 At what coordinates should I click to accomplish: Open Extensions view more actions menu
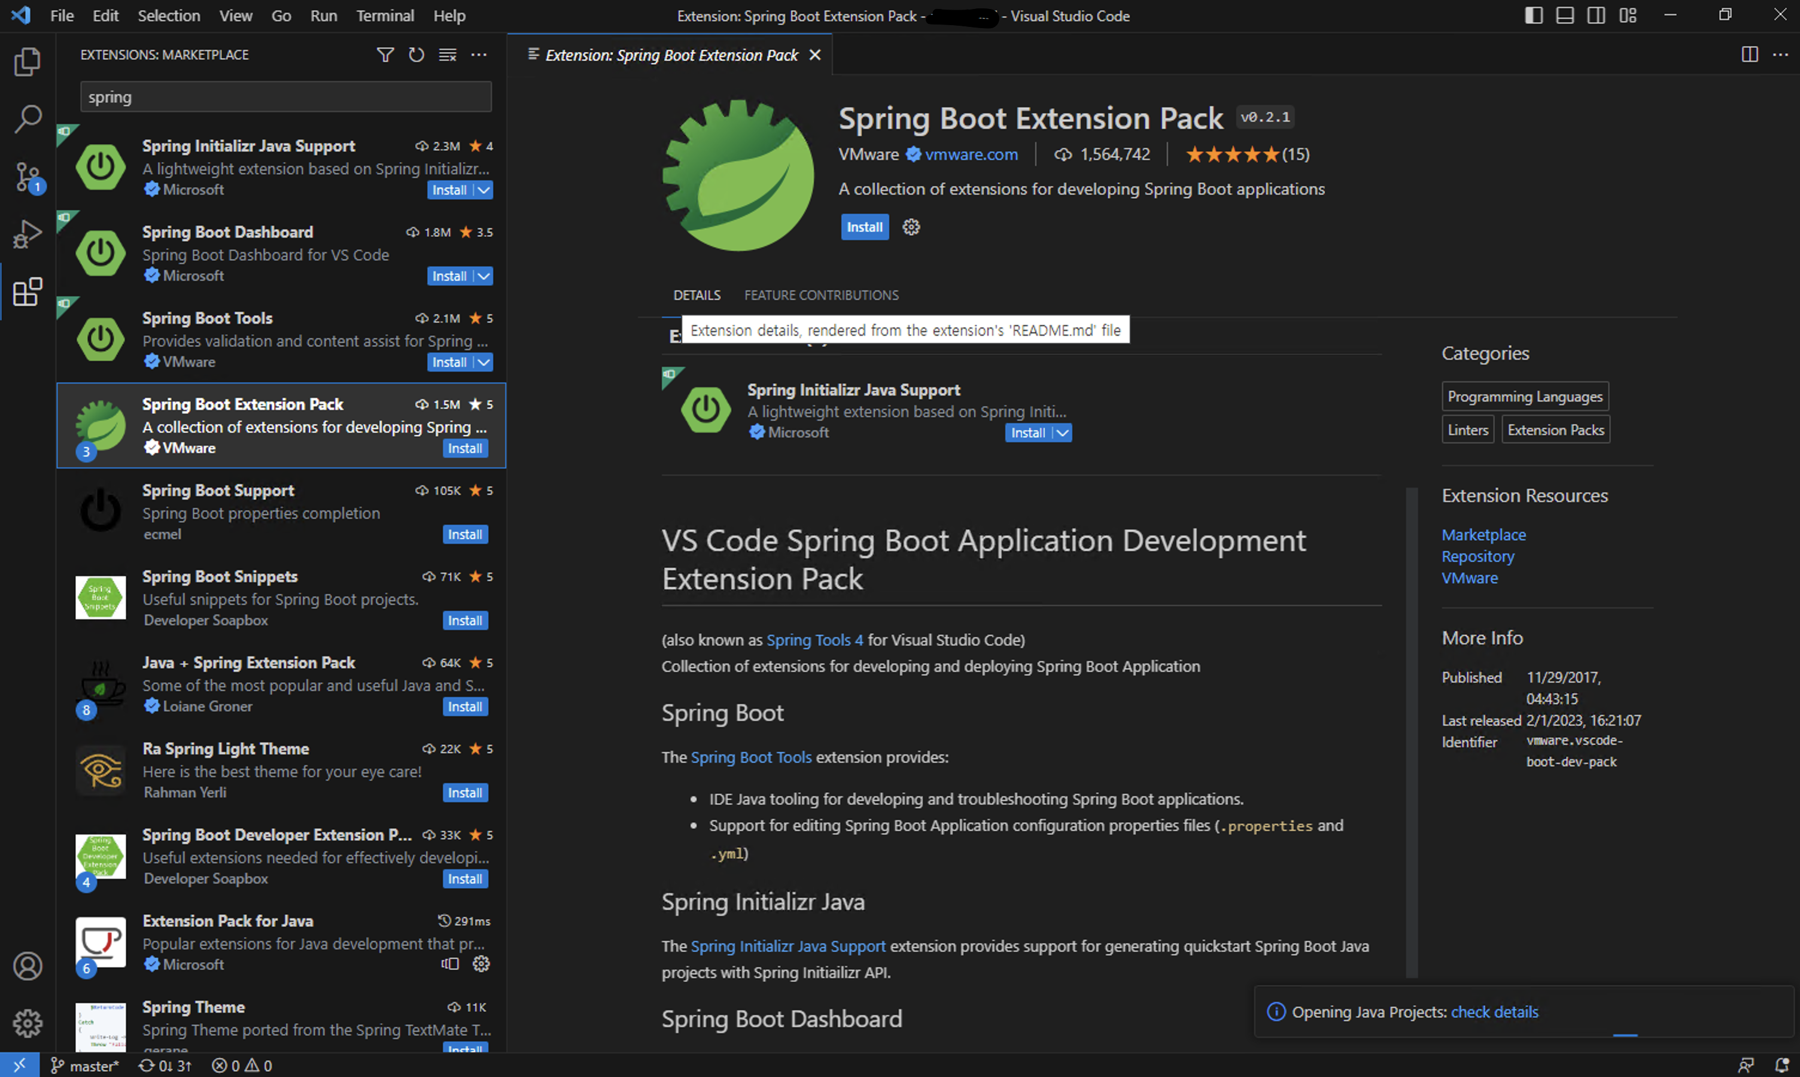(x=479, y=54)
